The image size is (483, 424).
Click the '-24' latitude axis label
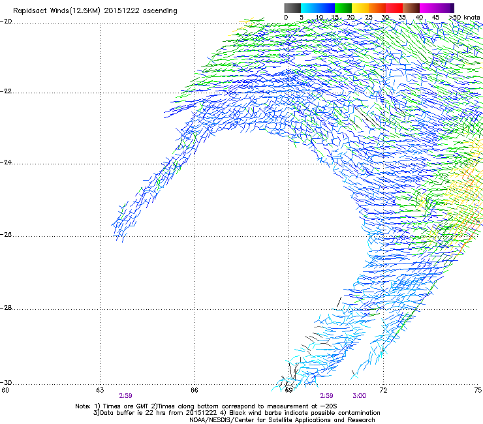coord(6,162)
